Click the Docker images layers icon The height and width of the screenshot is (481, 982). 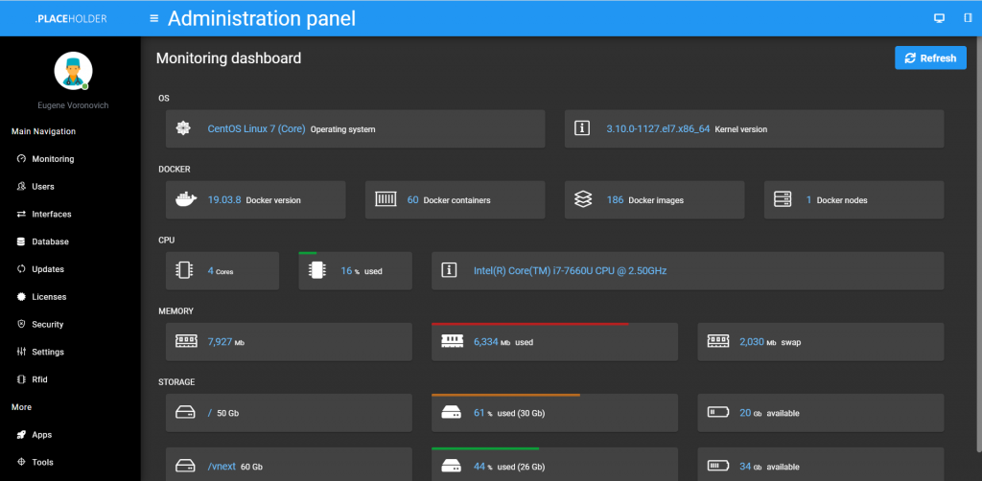click(x=583, y=199)
